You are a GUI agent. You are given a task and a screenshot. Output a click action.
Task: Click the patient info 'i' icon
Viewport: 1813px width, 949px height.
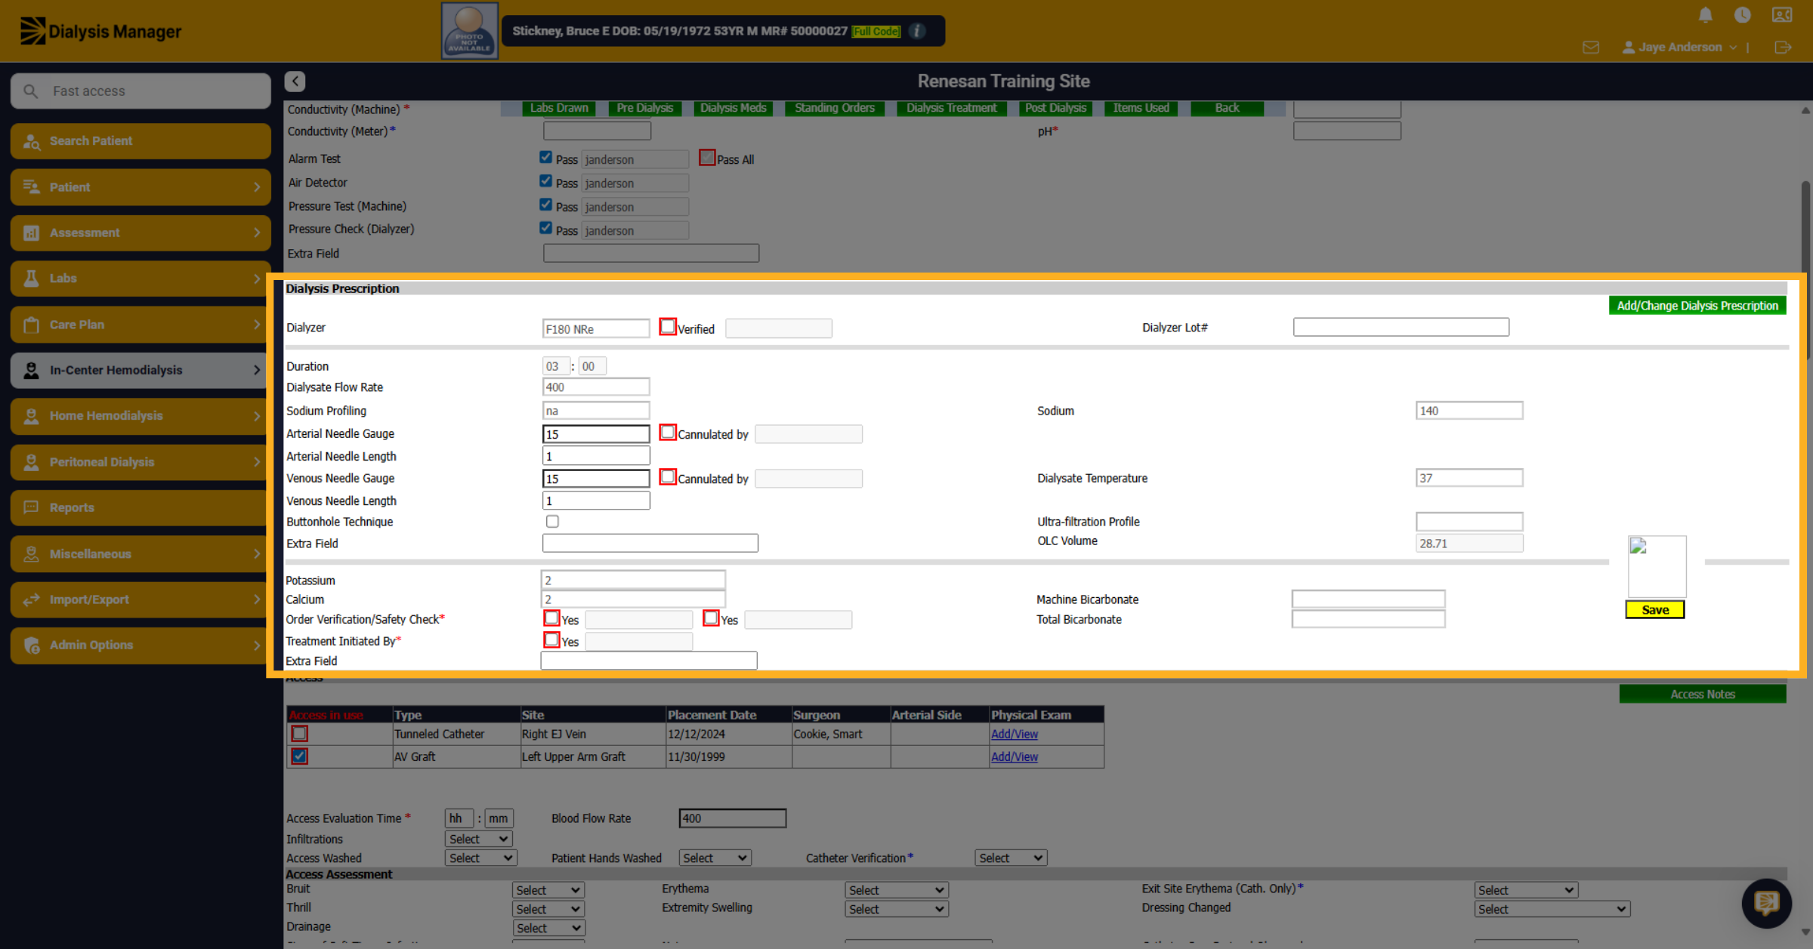(917, 31)
